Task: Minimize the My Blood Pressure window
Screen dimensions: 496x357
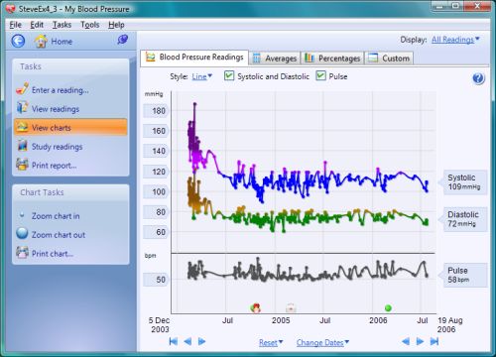Action: [x=439, y=6]
